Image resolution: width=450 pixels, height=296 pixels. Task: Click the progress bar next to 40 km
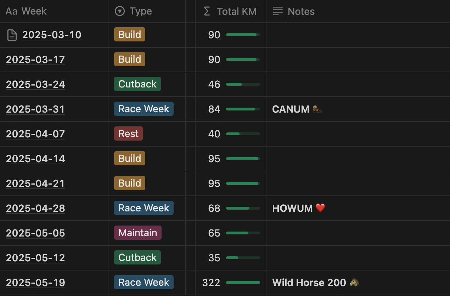[243, 134]
